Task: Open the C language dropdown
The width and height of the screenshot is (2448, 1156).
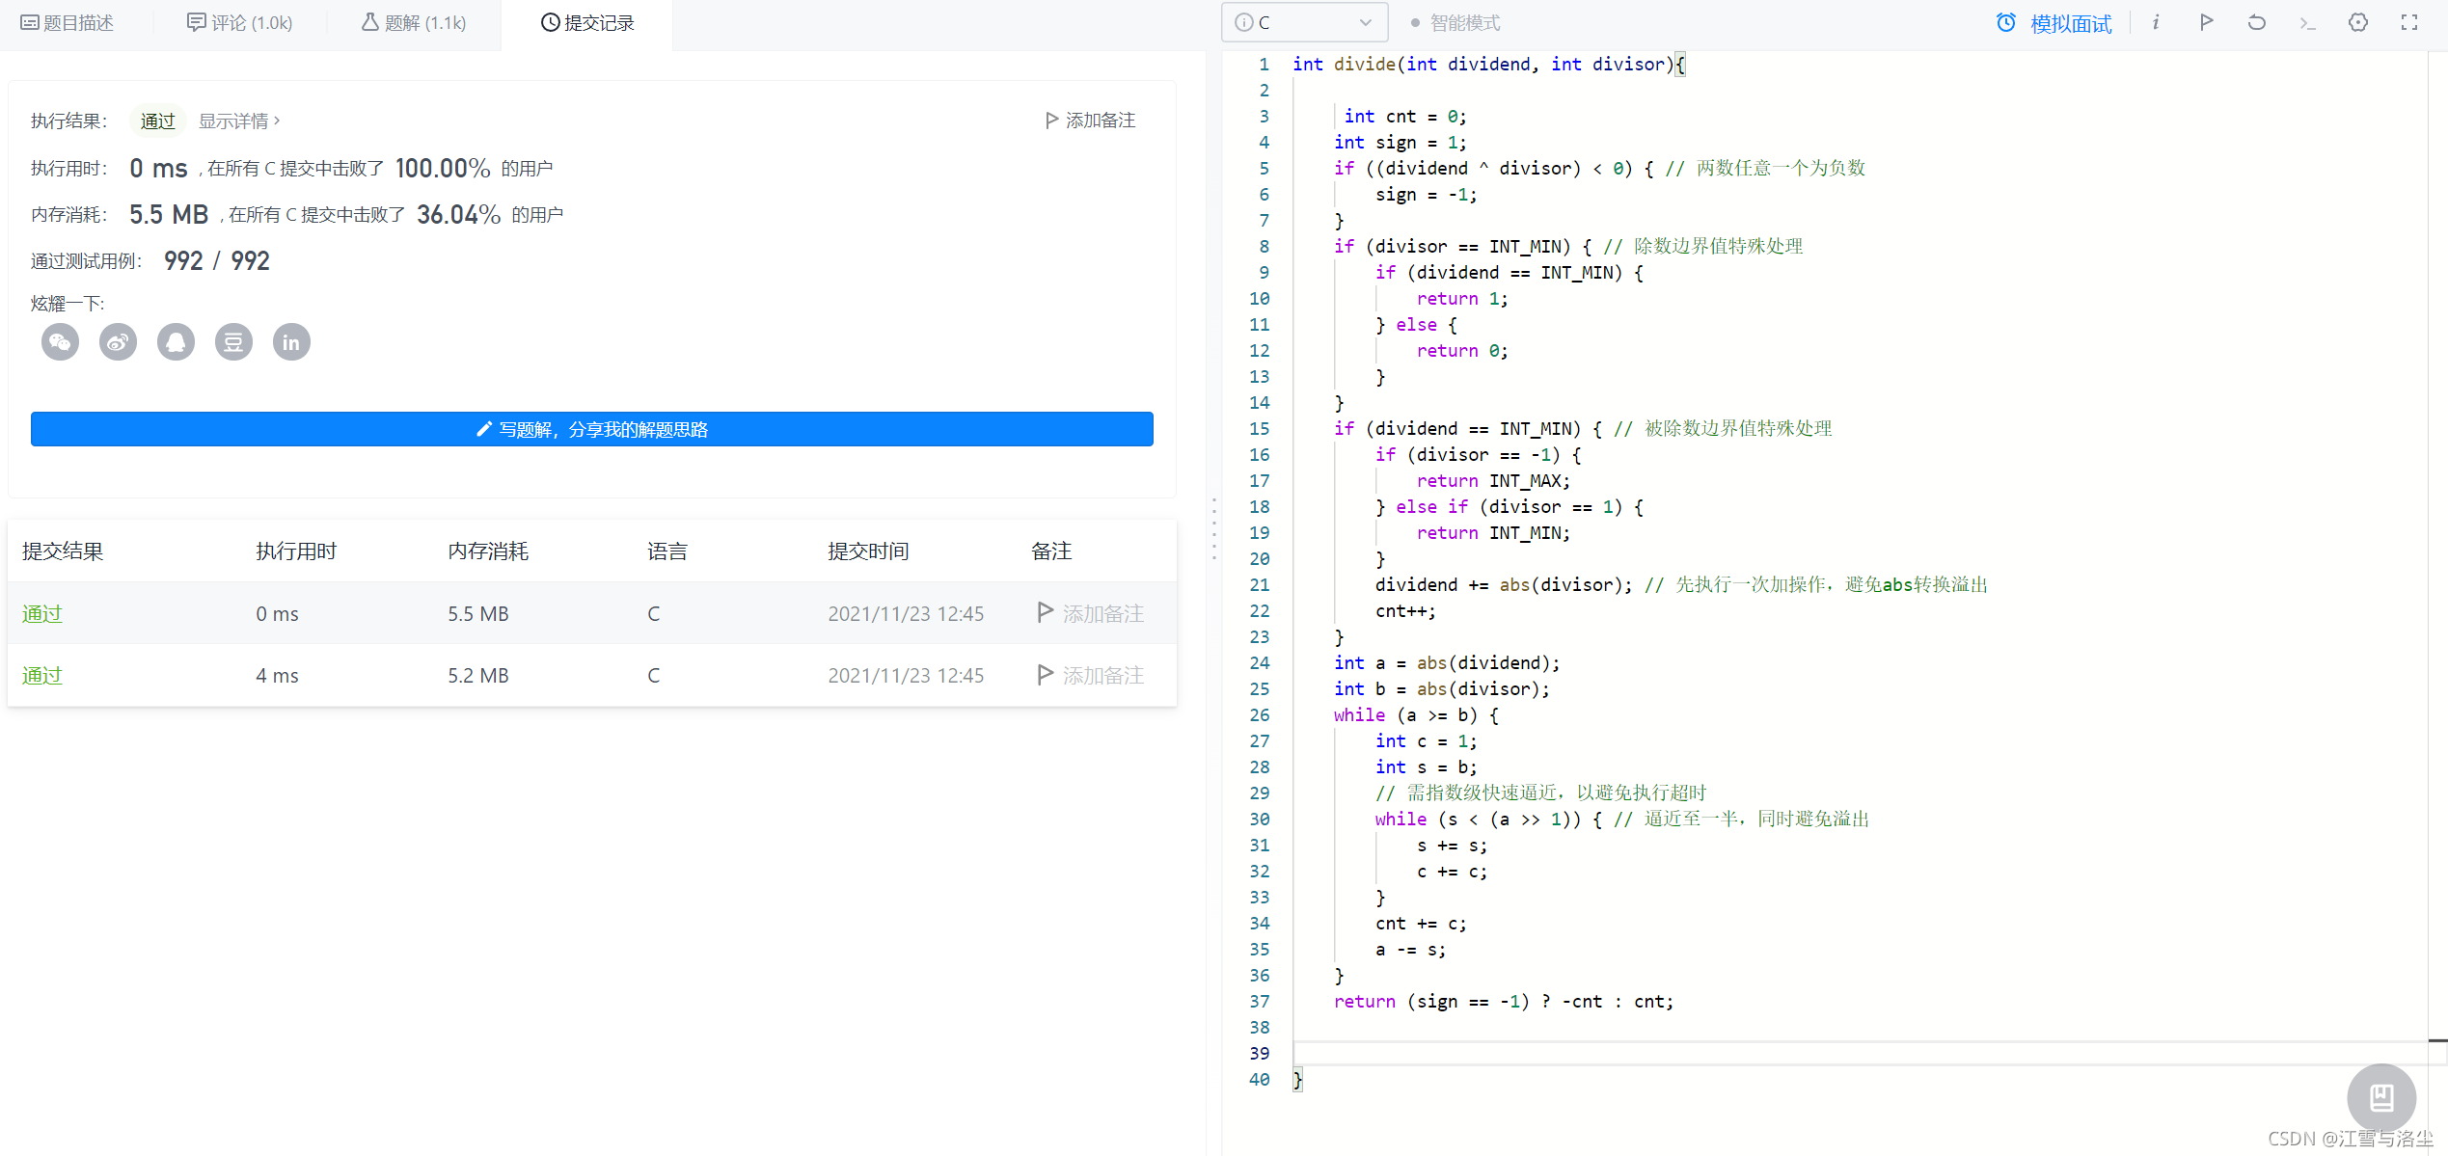Action: tap(1304, 22)
